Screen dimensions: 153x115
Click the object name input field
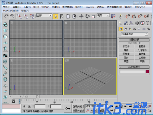[x=132, y=72]
